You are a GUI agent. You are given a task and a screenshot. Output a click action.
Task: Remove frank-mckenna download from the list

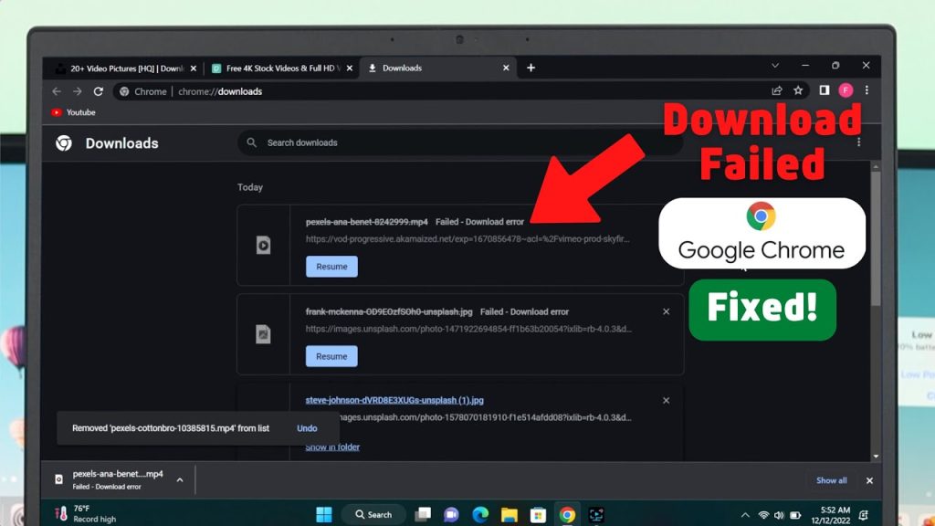point(666,311)
